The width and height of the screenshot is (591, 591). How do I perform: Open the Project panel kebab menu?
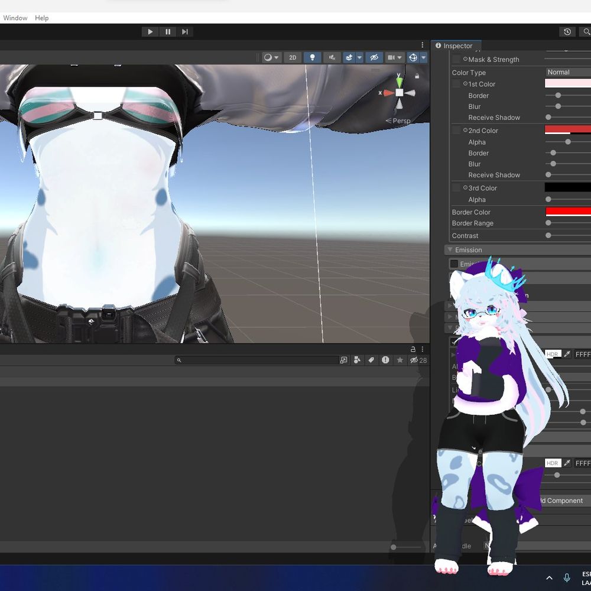pyautogui.click(x=423, y=349)
